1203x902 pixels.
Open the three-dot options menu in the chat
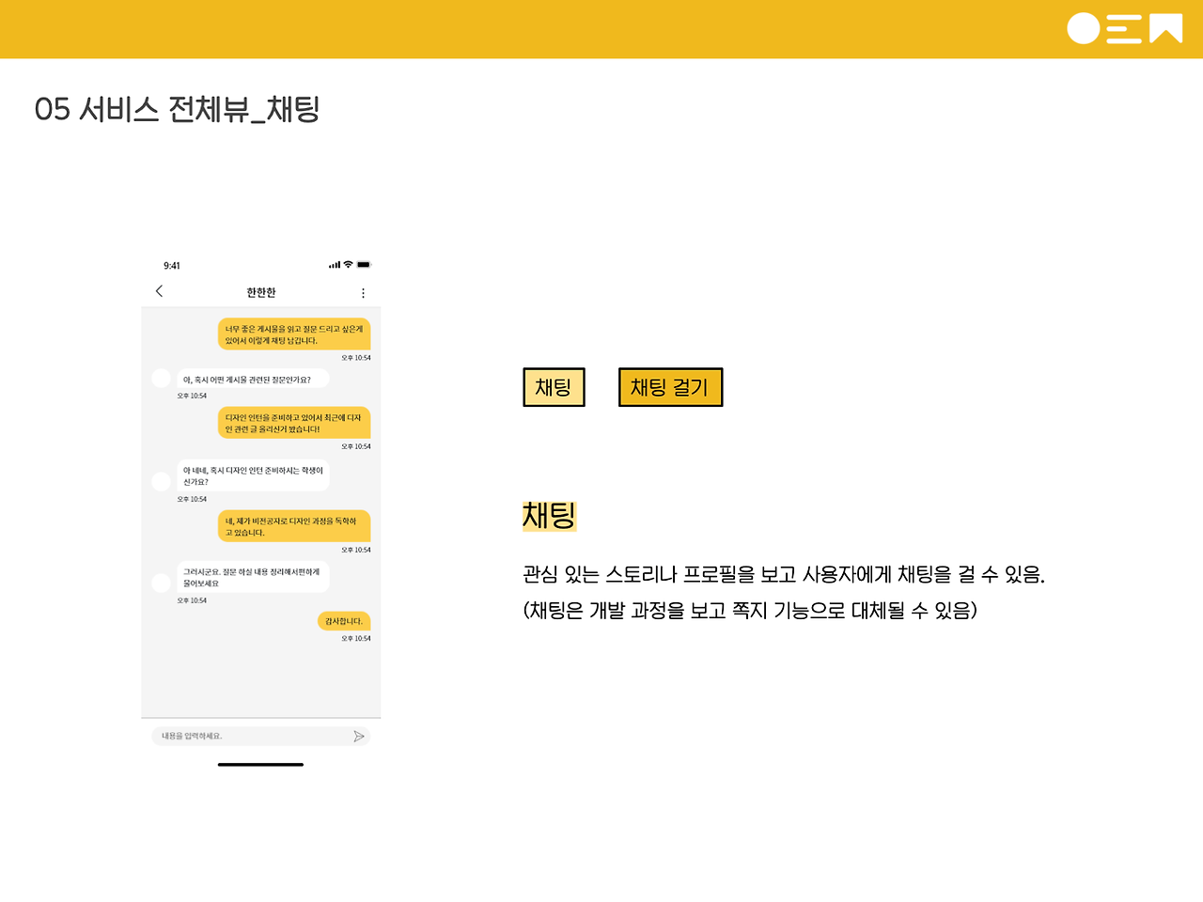(363, 292)
